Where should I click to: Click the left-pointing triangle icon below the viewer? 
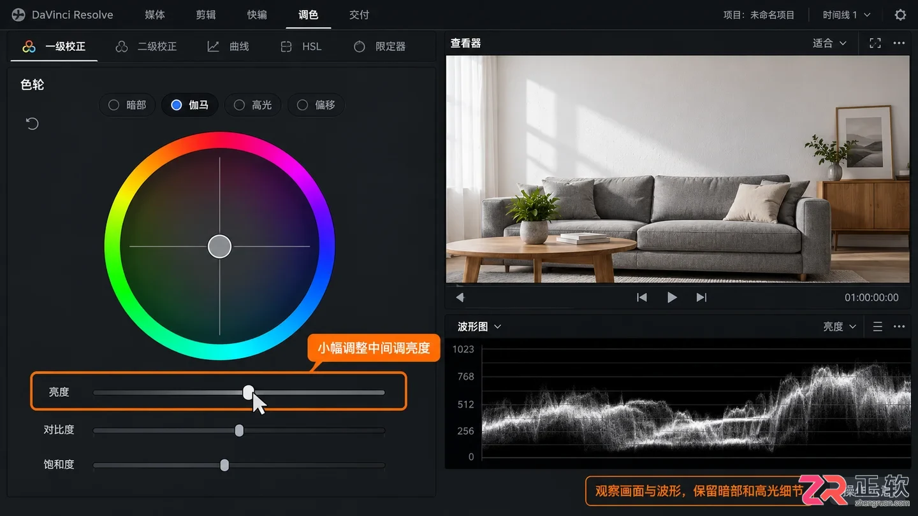tap(460, 297)
